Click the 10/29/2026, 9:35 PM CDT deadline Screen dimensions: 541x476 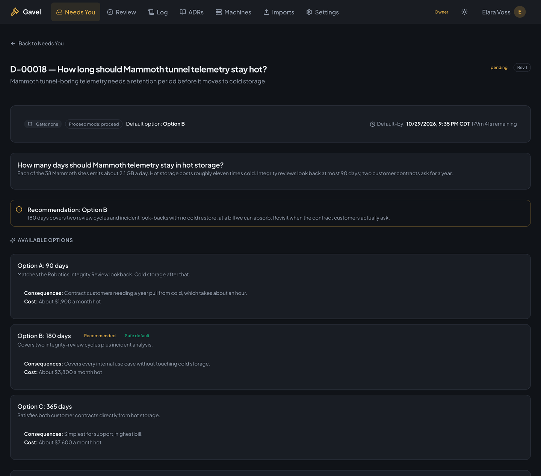(x=438, y=124)
